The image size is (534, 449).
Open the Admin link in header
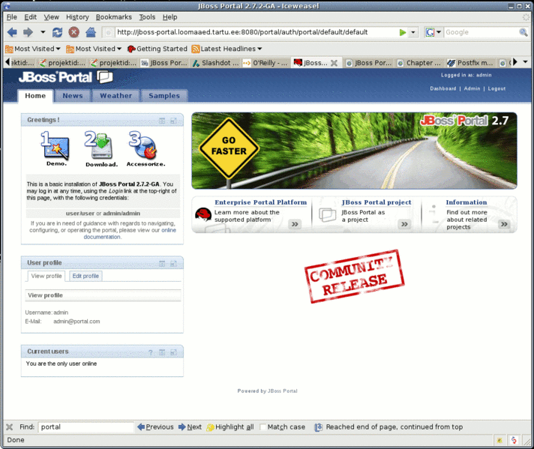point(472,88)
